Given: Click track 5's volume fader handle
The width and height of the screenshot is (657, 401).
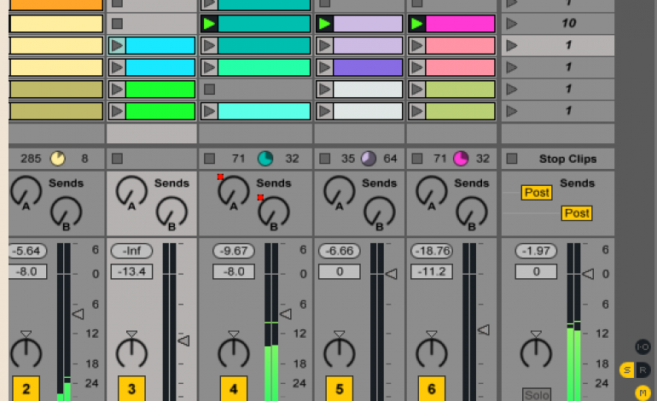Looking at the screenshot, I should tap(392, 274).
